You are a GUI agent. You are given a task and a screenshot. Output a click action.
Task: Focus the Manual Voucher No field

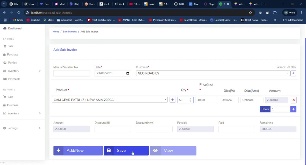click(71, 73)
